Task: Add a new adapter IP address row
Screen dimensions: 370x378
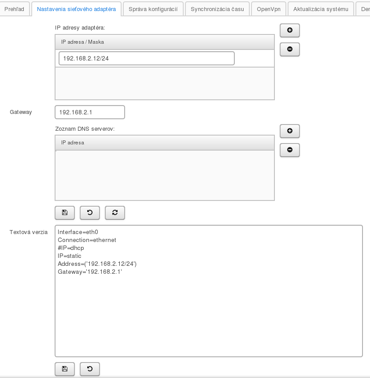Action: (x=290, y=30)
